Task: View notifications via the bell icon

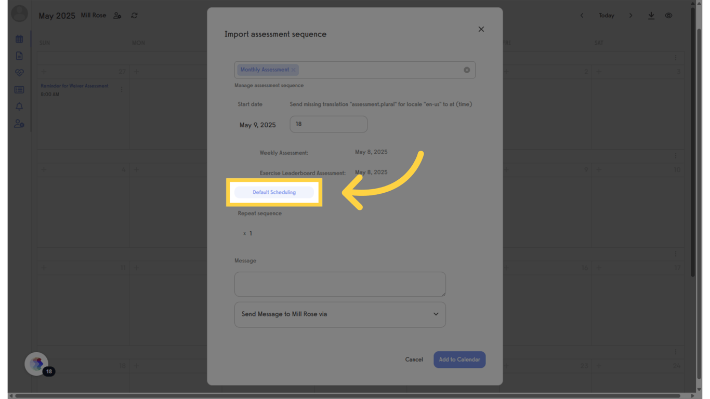Action: 19,107
